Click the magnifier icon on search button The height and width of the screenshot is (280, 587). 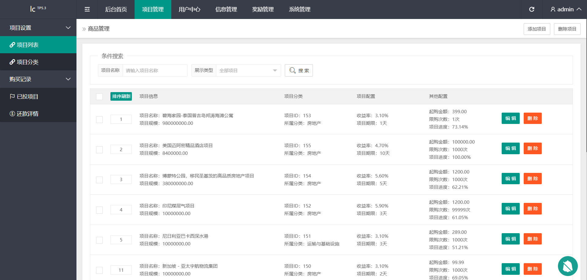pyautogui.click(x=292, y=70)
